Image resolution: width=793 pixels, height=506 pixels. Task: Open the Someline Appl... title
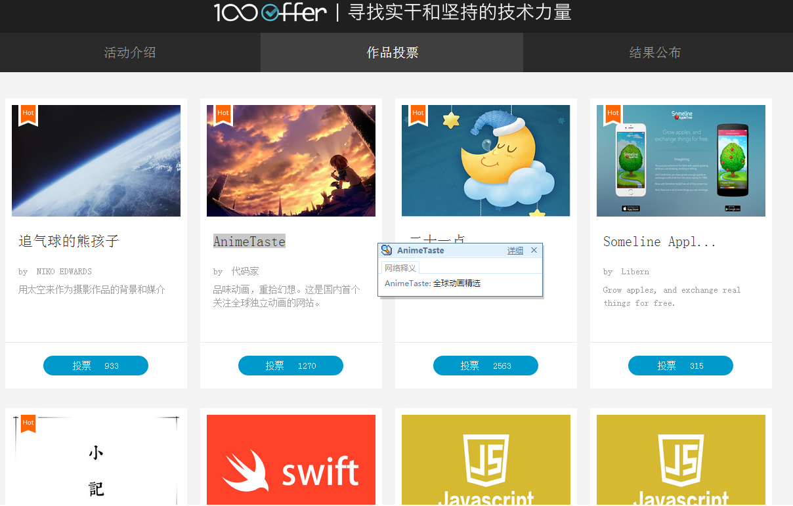pos(659,242)
